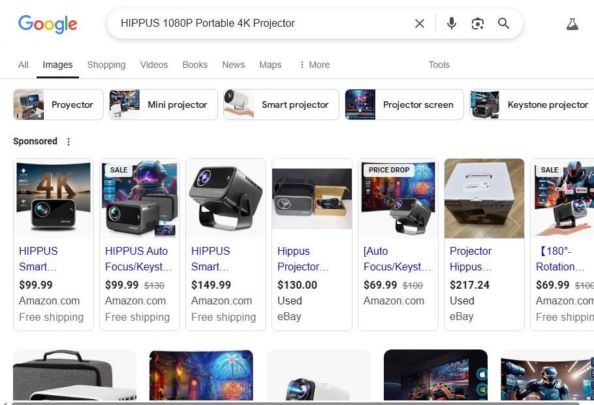Open colorful jellyfish screen result image

pos(201,375)
